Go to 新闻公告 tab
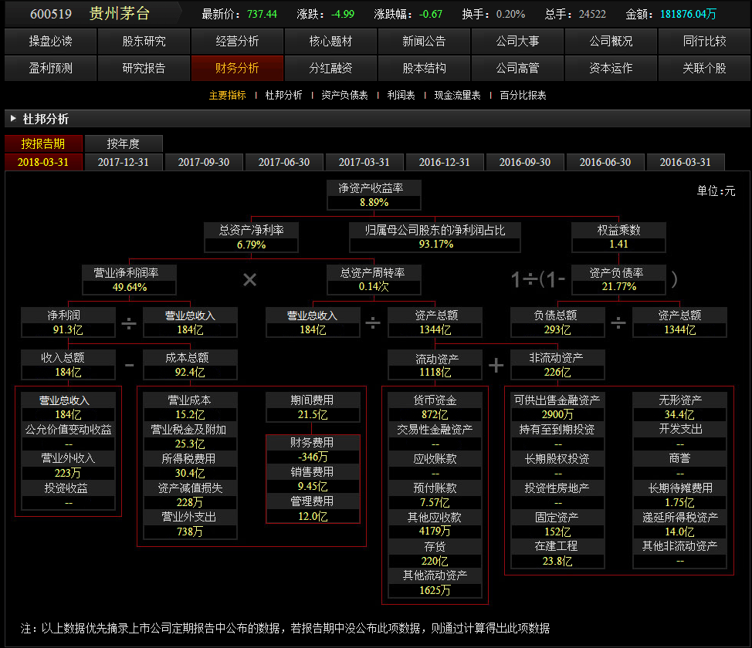The height and width of the screenshot is (648, 752). pos(424,41)
